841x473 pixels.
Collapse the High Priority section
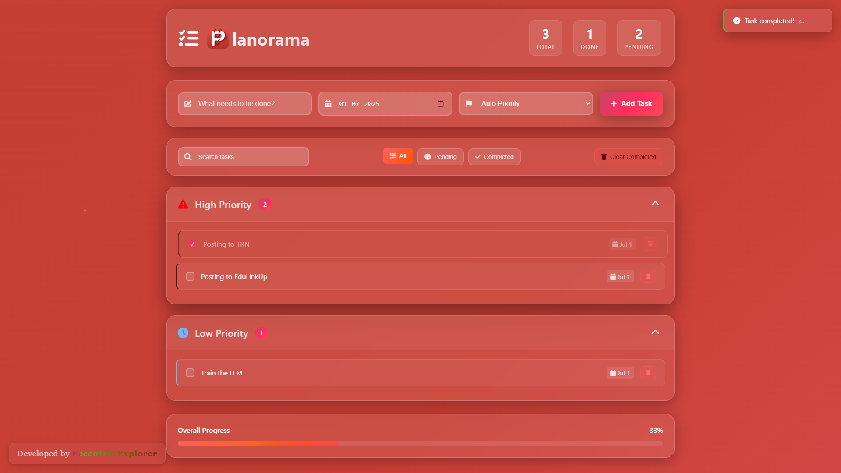coord(655,203)
